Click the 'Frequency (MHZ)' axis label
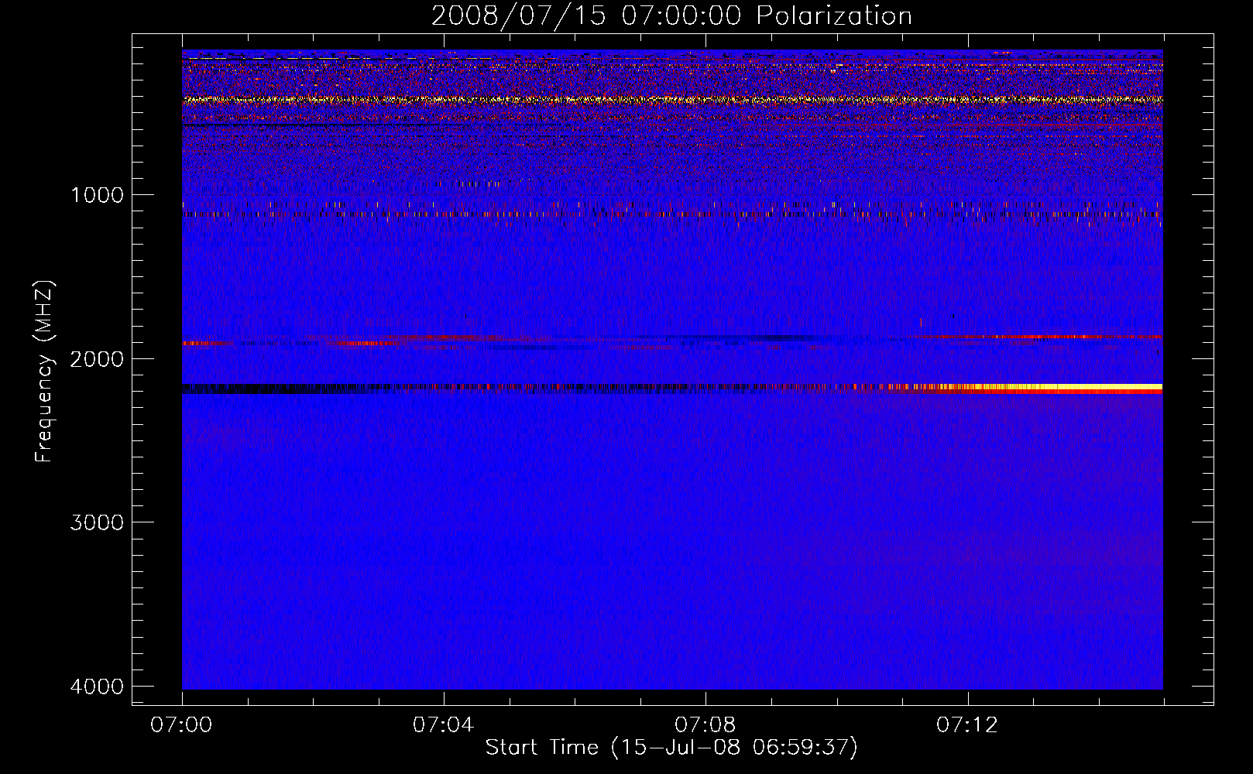This screenshot has height=774, width=1253. tap(44, 372)
